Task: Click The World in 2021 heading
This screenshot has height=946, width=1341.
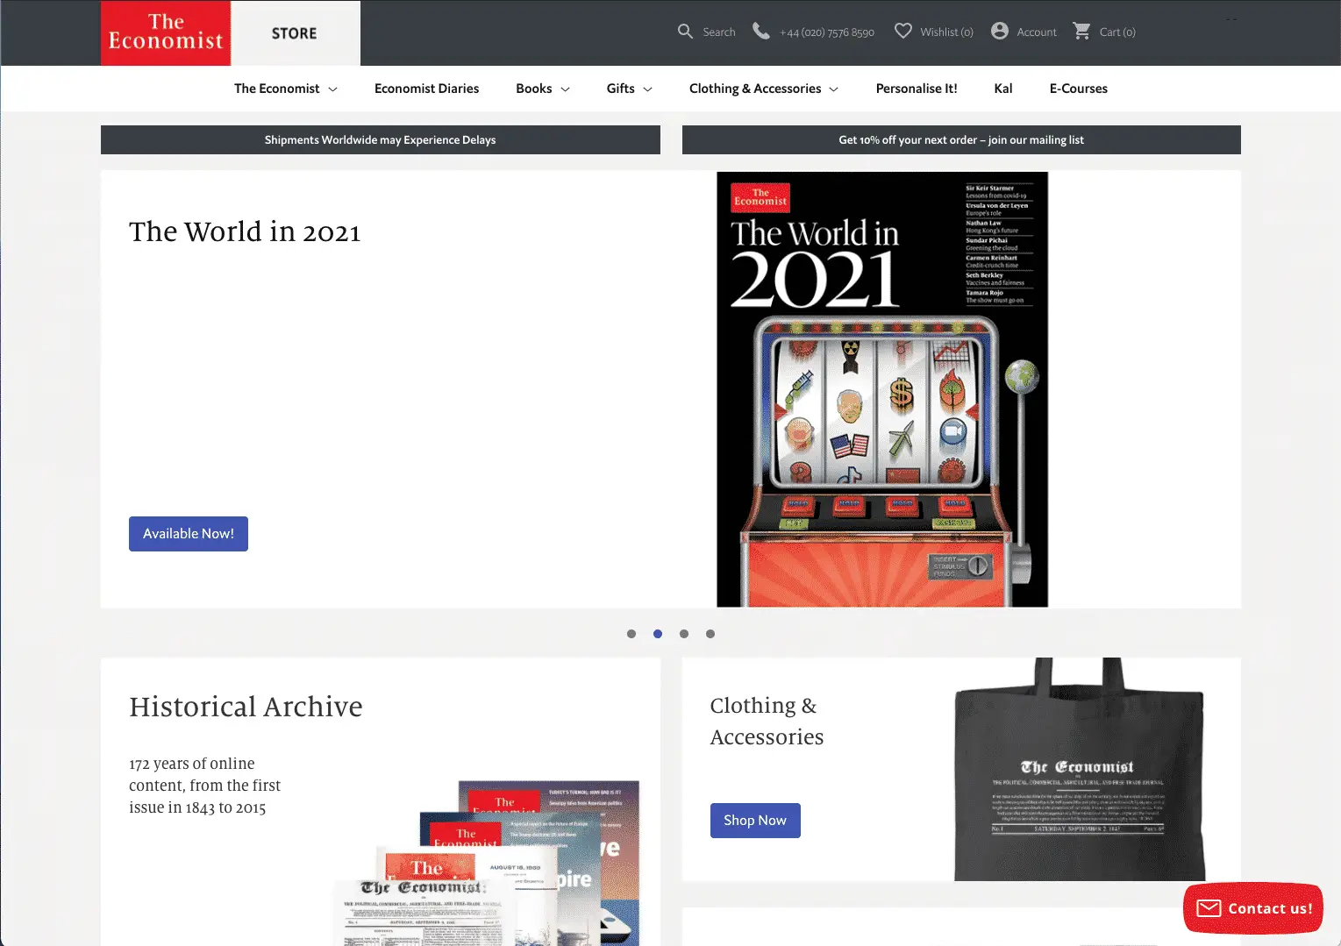Action: pyautogui.click(x=245, y=231)
